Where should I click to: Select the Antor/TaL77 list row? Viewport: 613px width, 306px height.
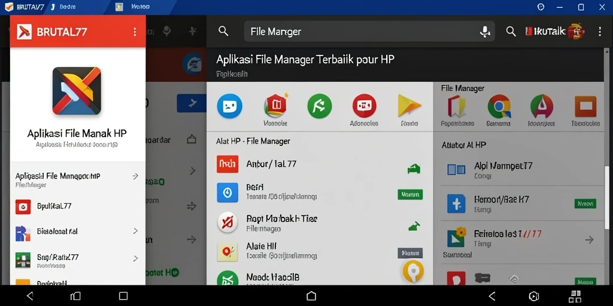click(x=320, y=165)
